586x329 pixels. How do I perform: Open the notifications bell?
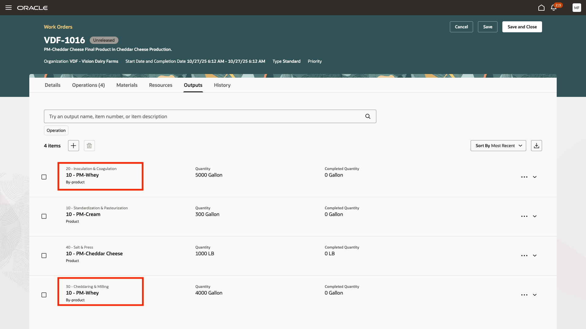(x=553, y=8)
